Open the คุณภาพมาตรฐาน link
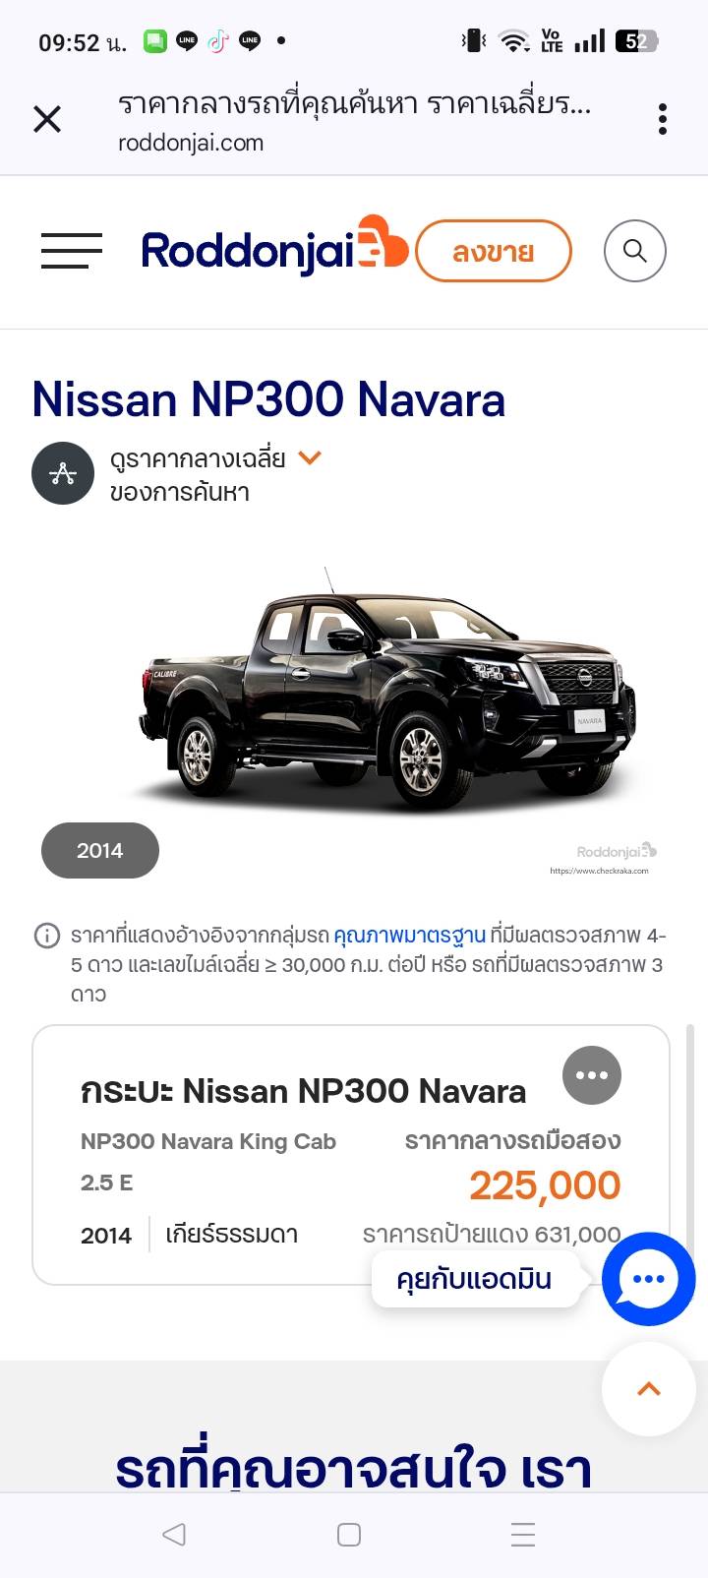Screen dimensions: 708x1578 tap(409, 935)
